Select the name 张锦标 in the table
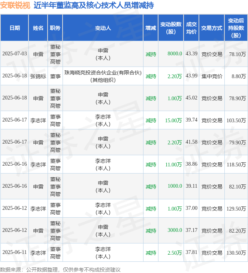This screenshot has height=273, width=248. (x=38, y=76)
